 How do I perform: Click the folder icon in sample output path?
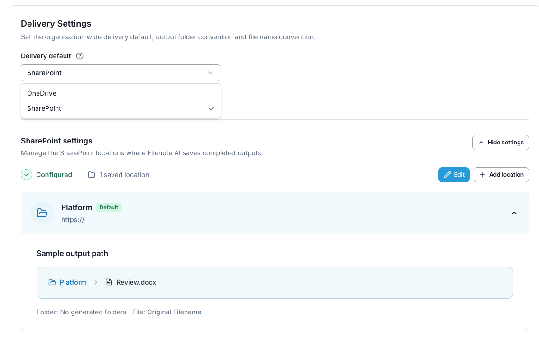click(52, 282)
